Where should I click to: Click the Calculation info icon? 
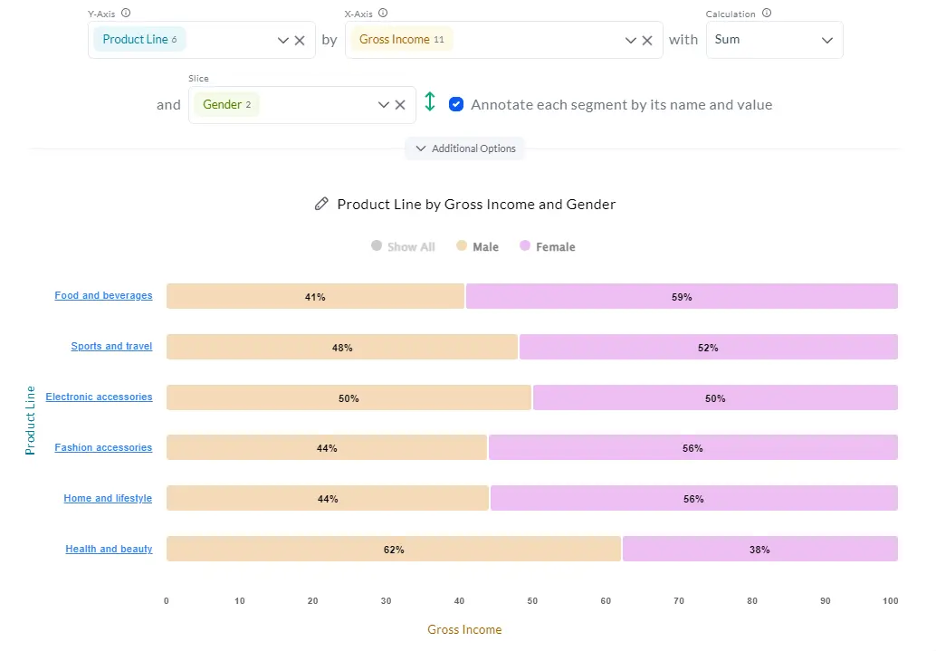tap(767, 13)
